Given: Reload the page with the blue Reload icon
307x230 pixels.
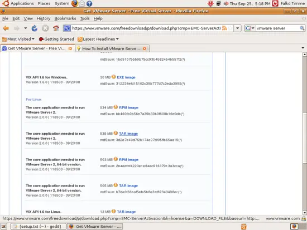Looking at the screenshot, I should (x=35, y=28).
